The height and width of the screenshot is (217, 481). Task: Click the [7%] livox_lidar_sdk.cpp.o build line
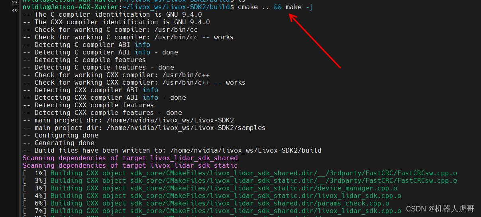[x=212, y=211]
